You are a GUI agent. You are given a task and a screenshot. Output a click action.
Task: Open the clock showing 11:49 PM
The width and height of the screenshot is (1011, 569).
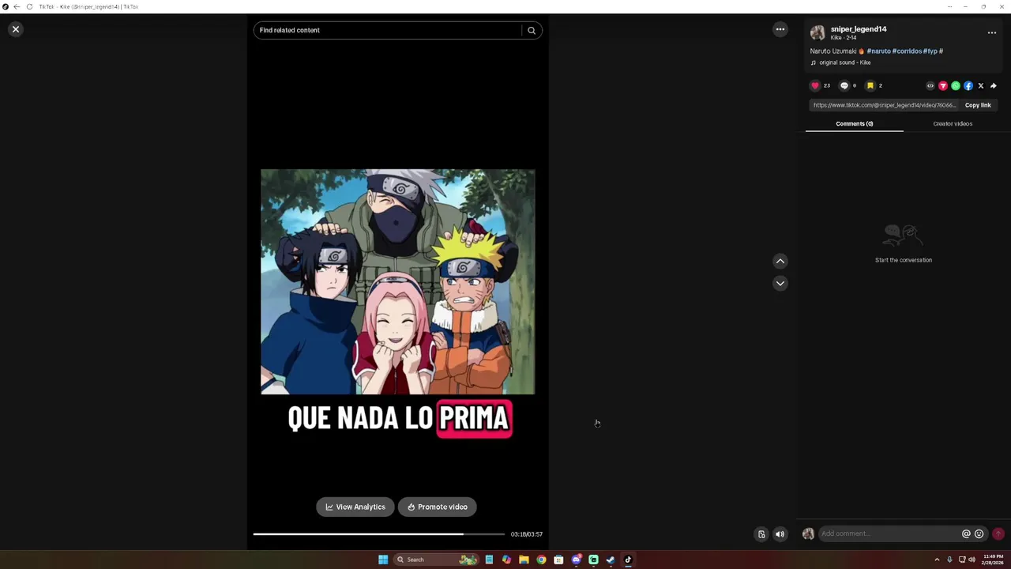[x=993, y=560]
